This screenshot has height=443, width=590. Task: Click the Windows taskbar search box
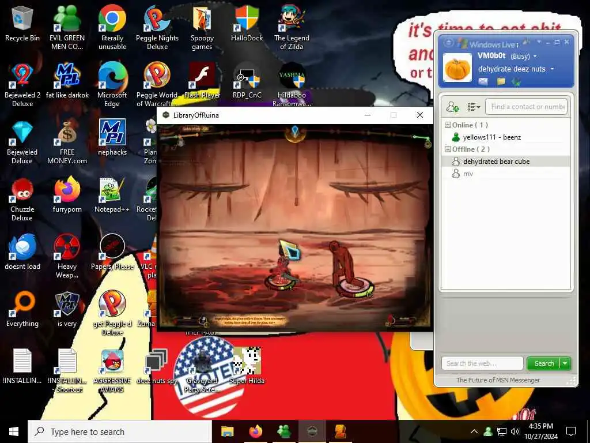[120, 431]
